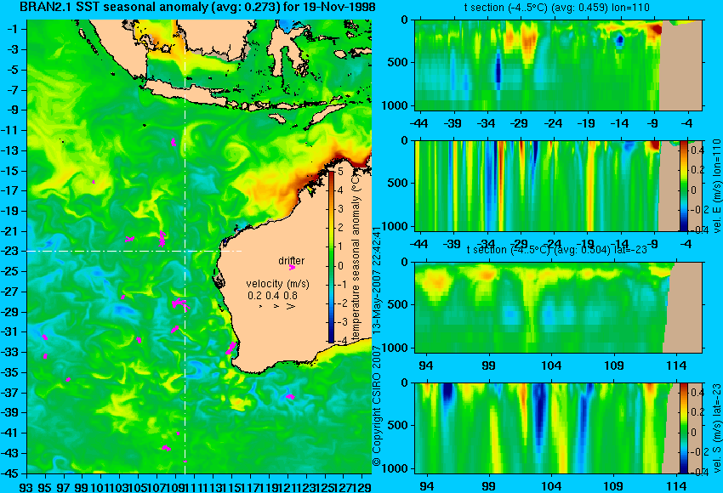This screenshot has height=493, width=723.
Task: Click the vertical dashed lon=110 section line
Action: 185,246
